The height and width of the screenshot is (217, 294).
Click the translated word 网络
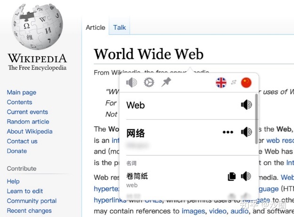136,133
